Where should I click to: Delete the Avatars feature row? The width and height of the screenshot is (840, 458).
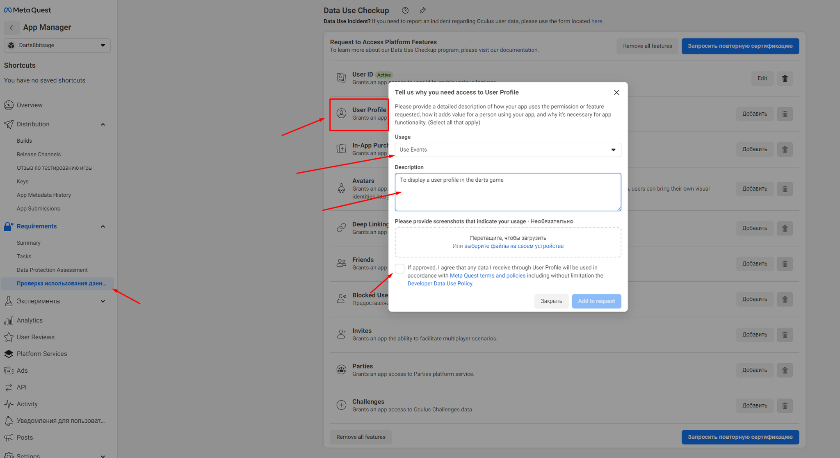click(x=785, y=189)
